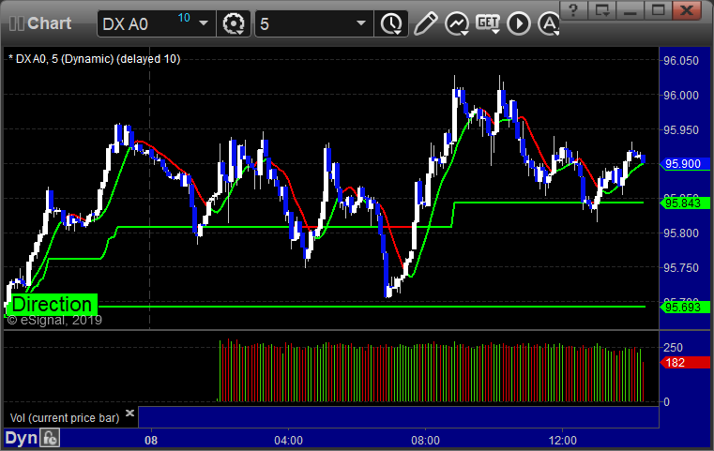Toggle the Dyn dynamic mode label
714x451 pixels.
coord(21,438)
